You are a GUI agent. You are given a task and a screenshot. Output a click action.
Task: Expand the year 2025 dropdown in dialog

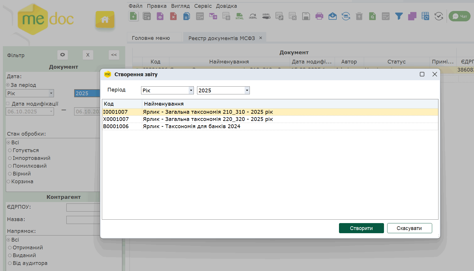point(247,91)
